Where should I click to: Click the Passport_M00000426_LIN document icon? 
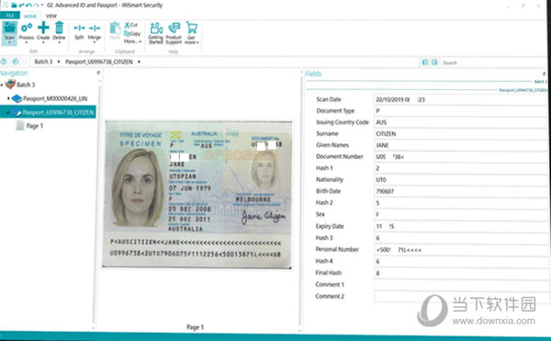click(x=17, y=98)
